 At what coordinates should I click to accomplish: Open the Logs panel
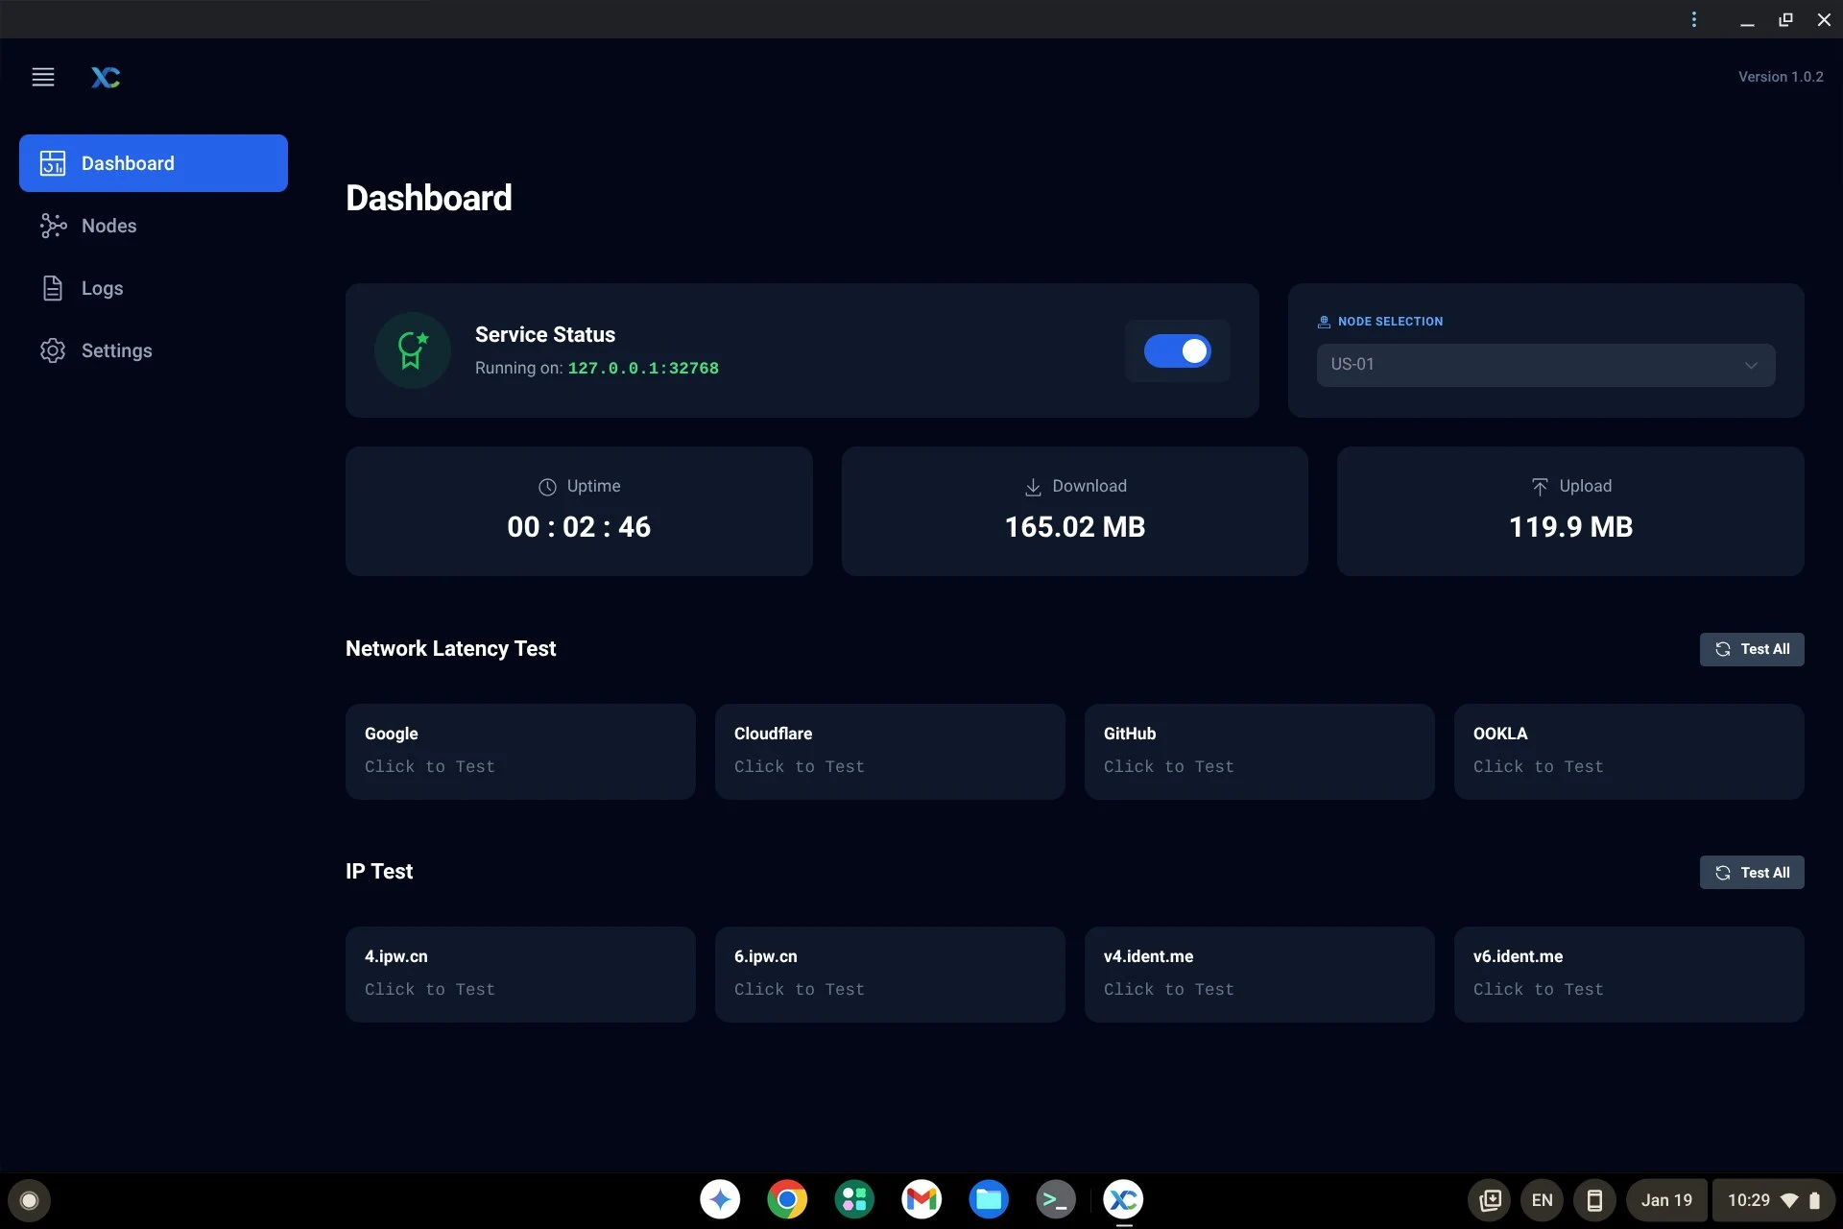pyautogui.click(x=102, y=288)
